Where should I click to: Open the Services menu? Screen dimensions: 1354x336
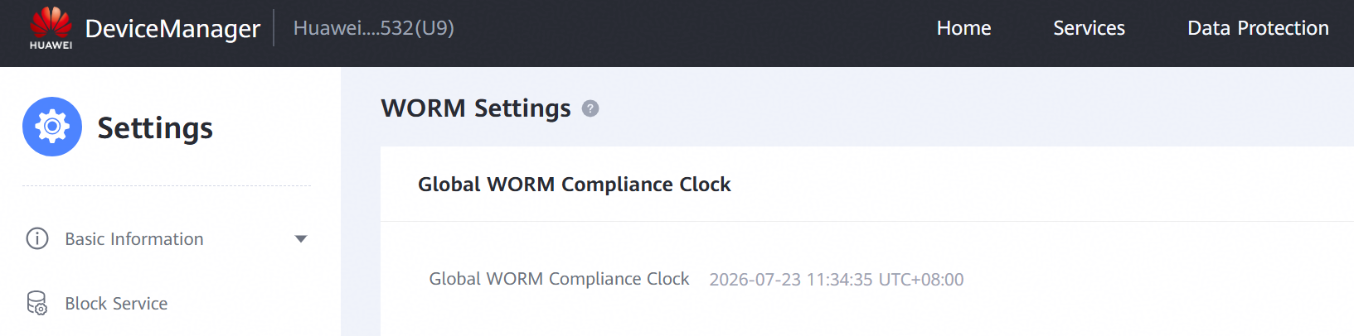coord(1089,28)
